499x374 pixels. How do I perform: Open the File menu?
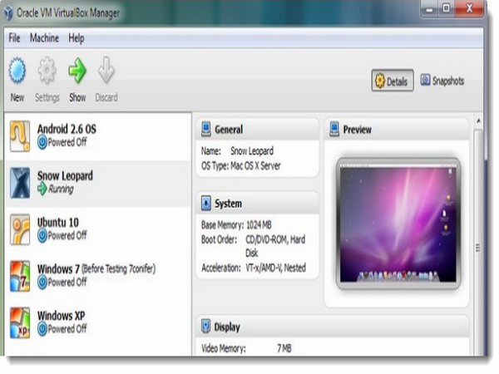(x=14, y=38)
